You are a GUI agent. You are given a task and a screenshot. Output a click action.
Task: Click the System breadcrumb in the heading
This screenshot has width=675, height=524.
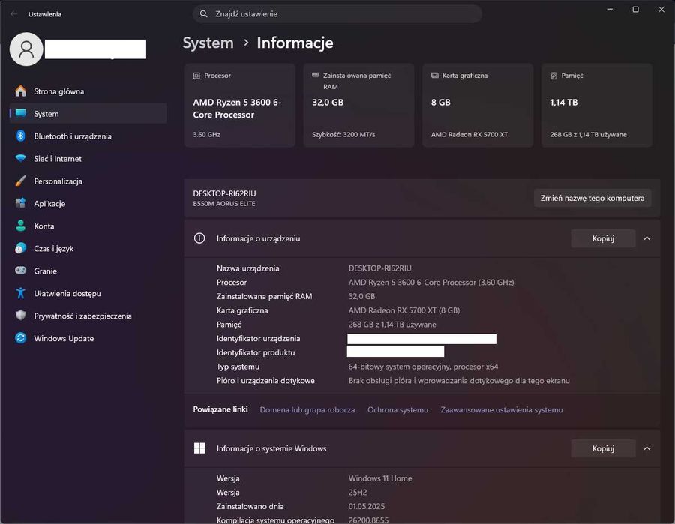[x=208, y=43]
